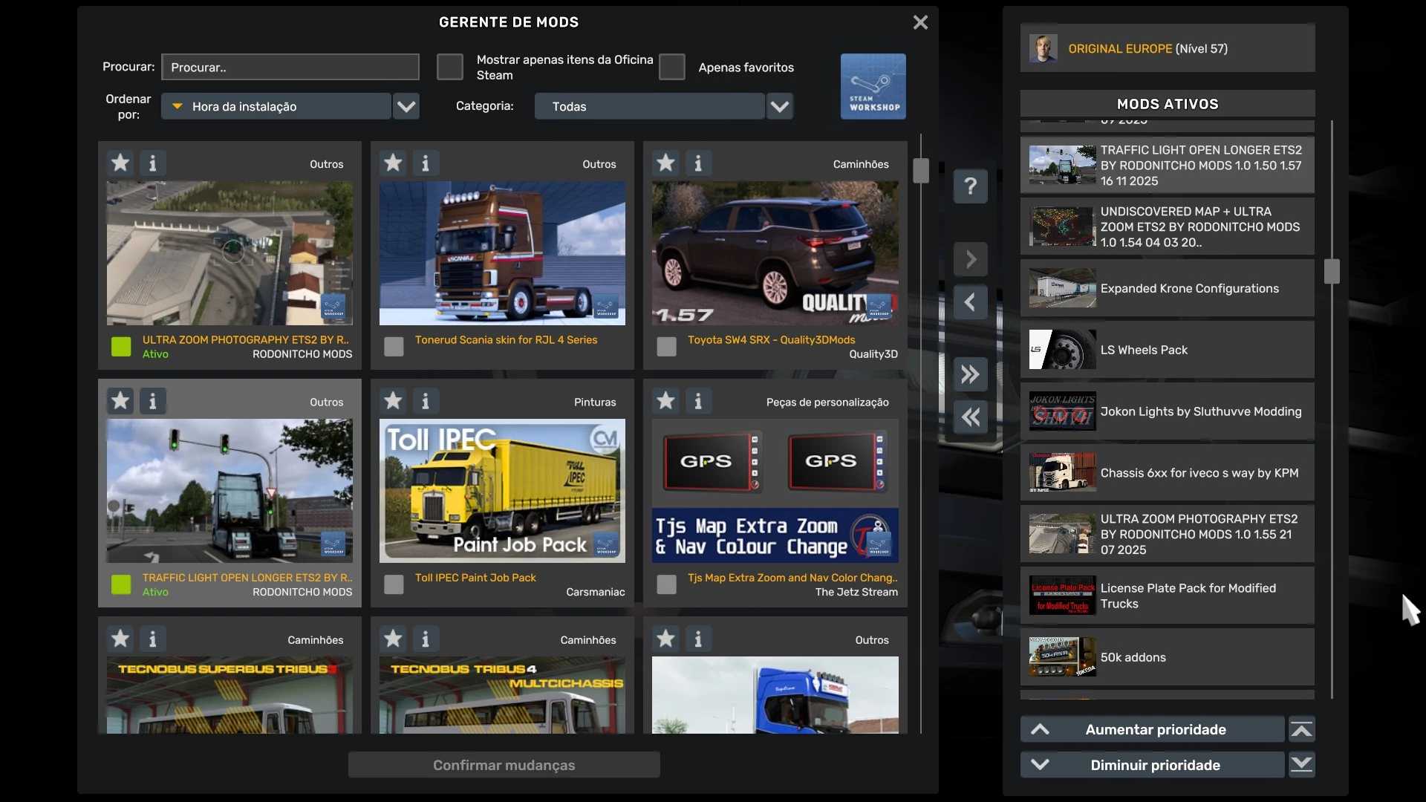Viewport: 1426px width, 802px height.
Task: Check the Apenas favoritos checkbox
Action: tap(671, 67)
